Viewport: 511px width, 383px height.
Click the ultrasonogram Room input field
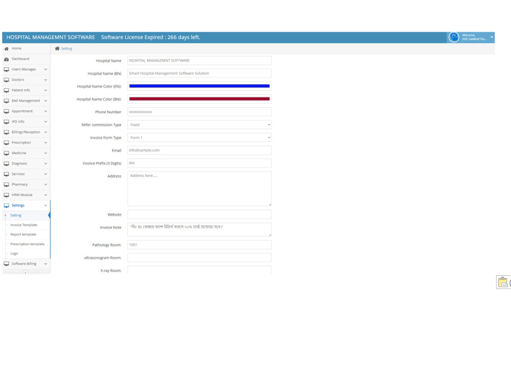[x=199, y=257]
